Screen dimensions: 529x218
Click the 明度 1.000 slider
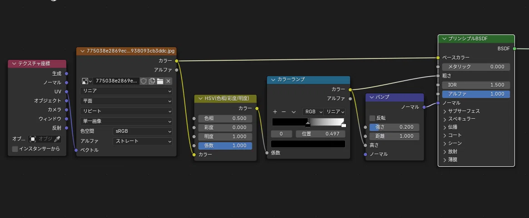pos(225,136)
